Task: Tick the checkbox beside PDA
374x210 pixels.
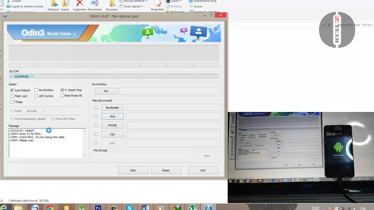Action: point(96,116)
